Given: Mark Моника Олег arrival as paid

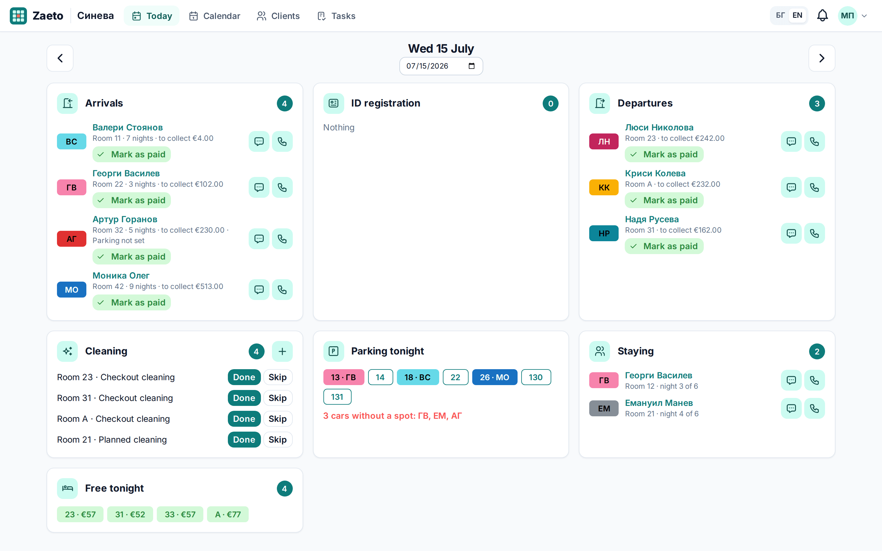Looking at the screenshot, I should pyautogui.click(x=132, y=302).
